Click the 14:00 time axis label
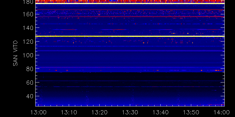The image size is (235, 117). point(222,112)
